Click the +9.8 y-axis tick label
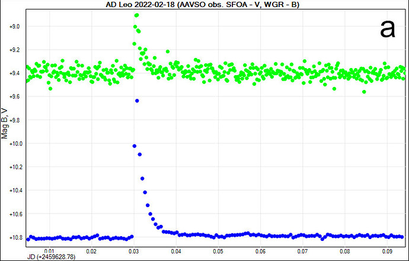The width and height of the screenshot is (409, 261). pyautogui.click(x=15, y=120)
